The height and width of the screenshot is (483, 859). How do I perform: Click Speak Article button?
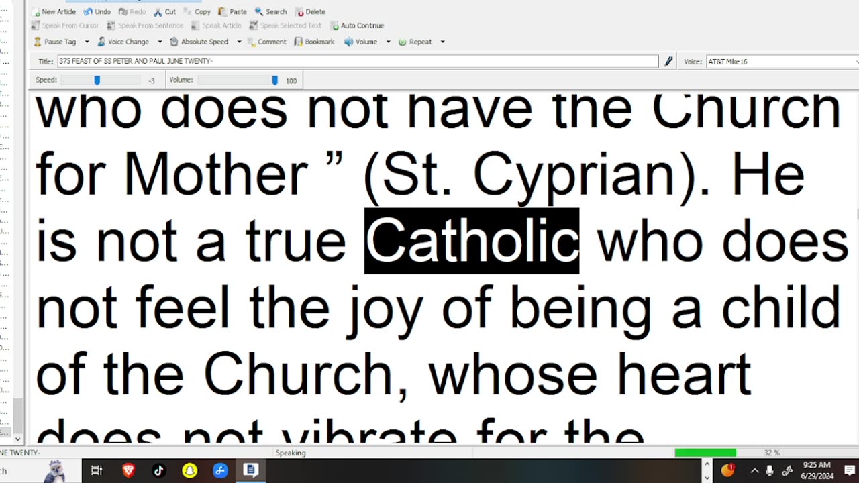216,25
